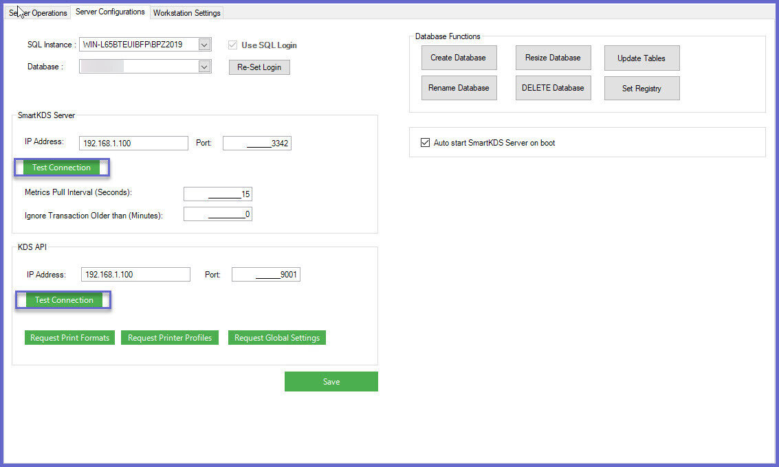
Task: Disable Auto start SmartKDS Server on boot
Action: click(x=426, y=143)
